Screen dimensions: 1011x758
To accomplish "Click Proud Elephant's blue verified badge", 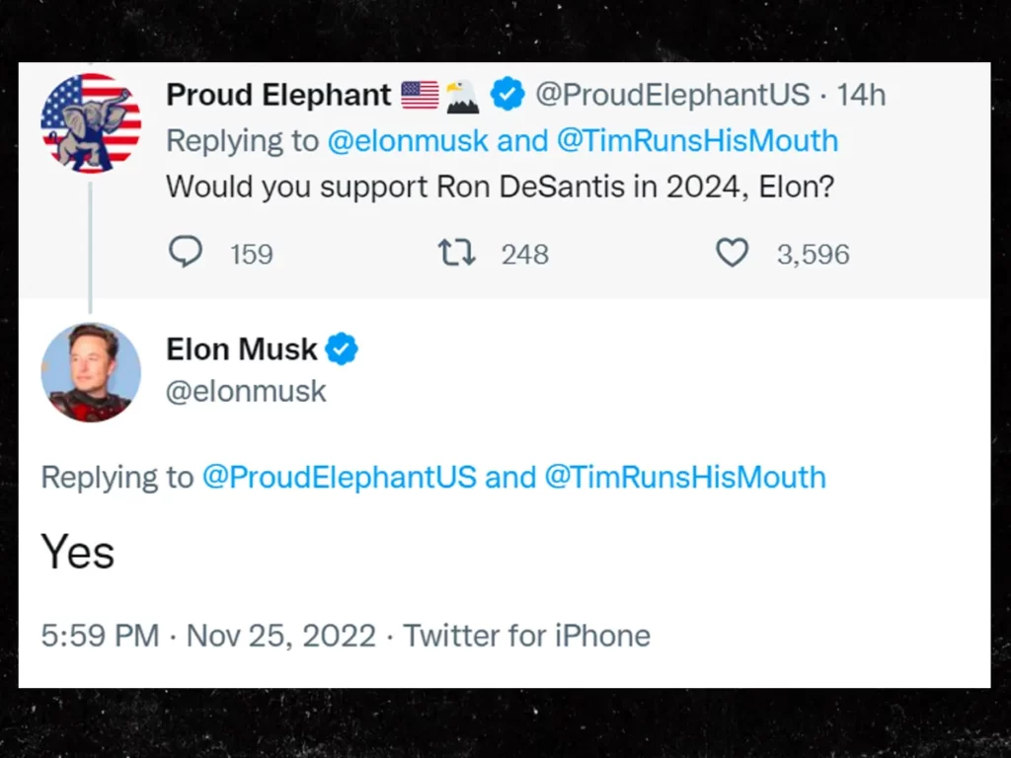I will (507, 96).
